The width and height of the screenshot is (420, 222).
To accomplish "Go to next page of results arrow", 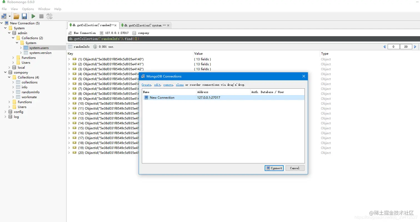I will (415, 47).
